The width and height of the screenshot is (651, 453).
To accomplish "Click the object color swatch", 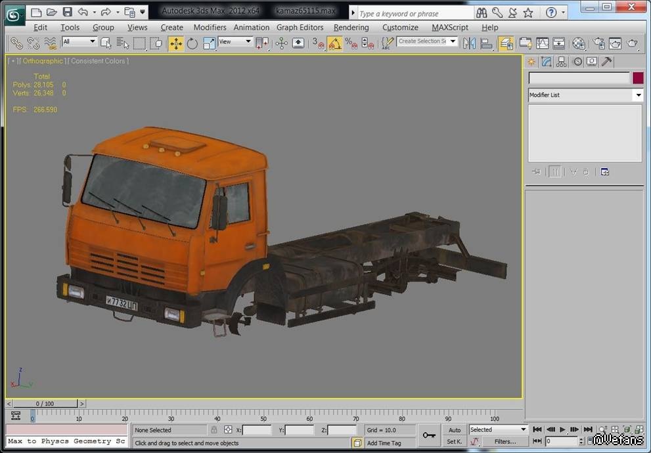I will coord(638,78).
